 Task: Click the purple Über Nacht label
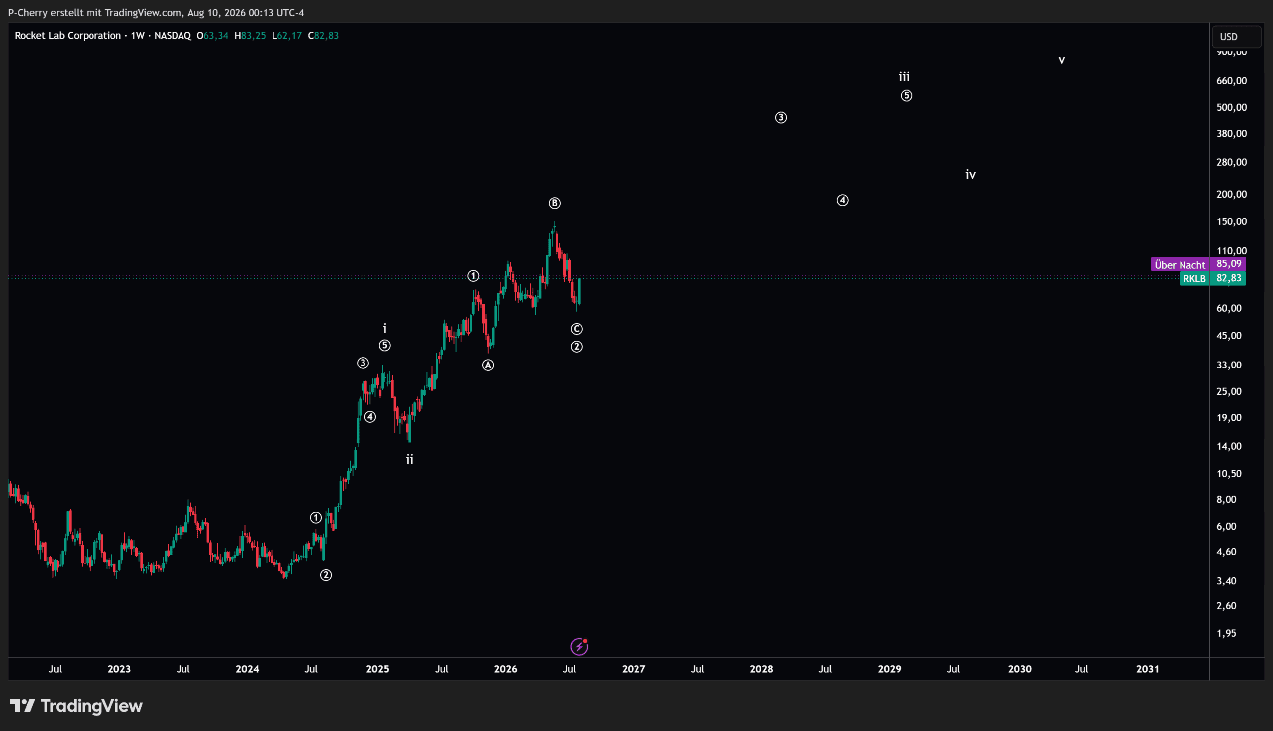tap(1180, 264)
